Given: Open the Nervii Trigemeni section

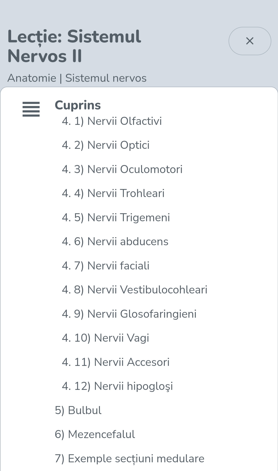Looking at the screenshot, I should tap(116, 218).
